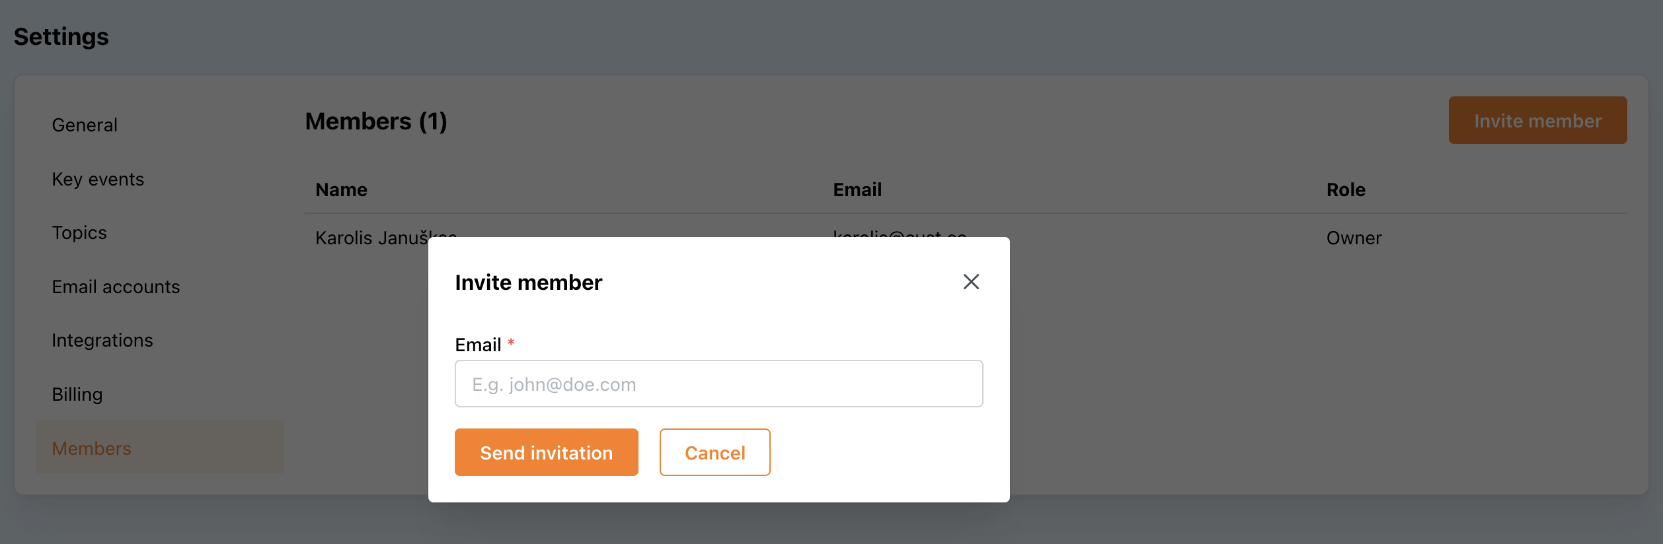Click the Name column header
This screenshot has width=1663, height=544.
point(341,189)
